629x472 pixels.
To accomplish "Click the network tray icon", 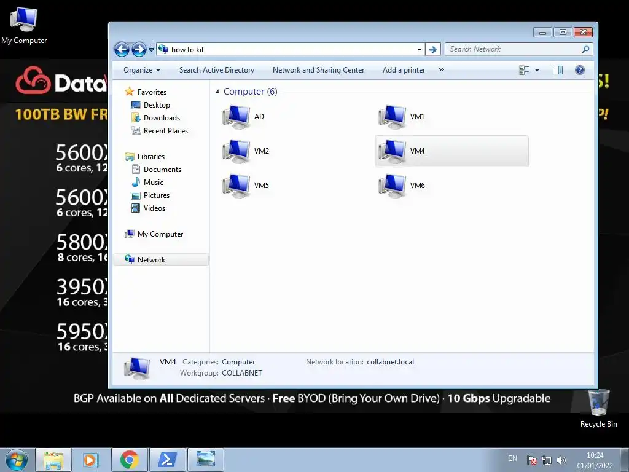I will click(546, 460).
